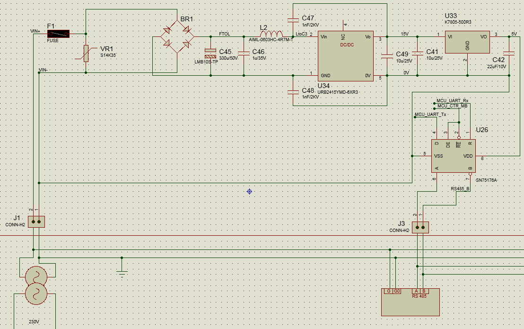Click the NC pin 4 of U34

click(343, 26)
